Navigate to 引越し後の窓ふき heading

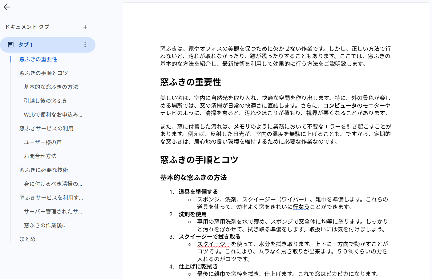pyautogui.click(x=46, y=101)
